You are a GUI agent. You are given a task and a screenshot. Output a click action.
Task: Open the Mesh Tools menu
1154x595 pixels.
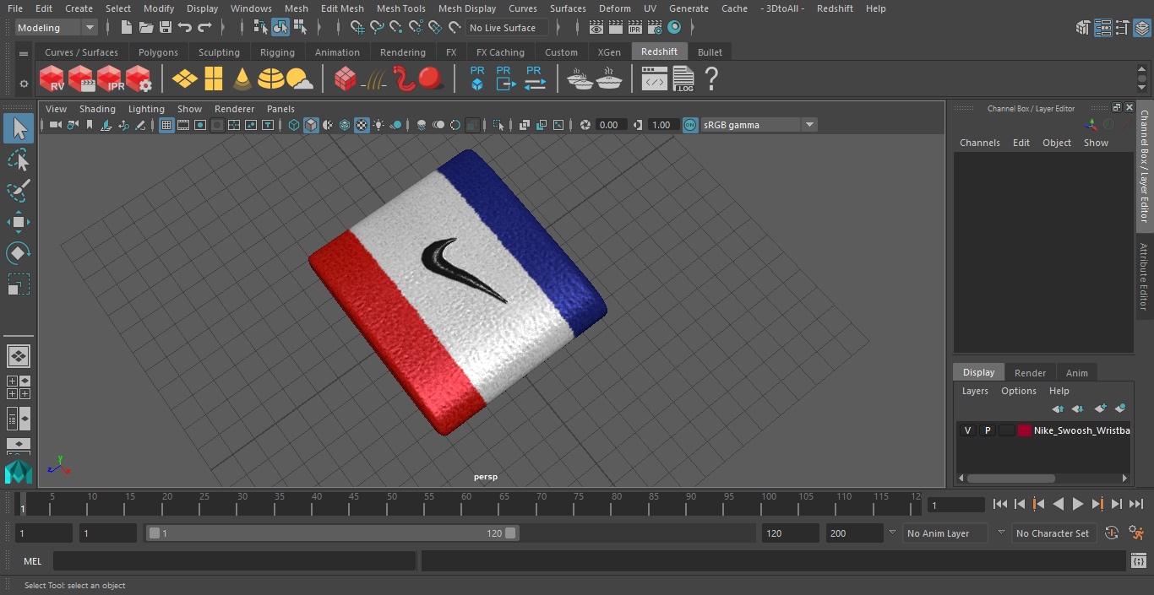(400, 8)
